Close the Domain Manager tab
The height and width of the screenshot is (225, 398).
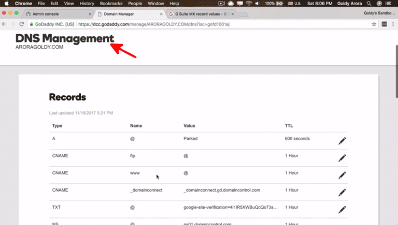click(161, 14)
